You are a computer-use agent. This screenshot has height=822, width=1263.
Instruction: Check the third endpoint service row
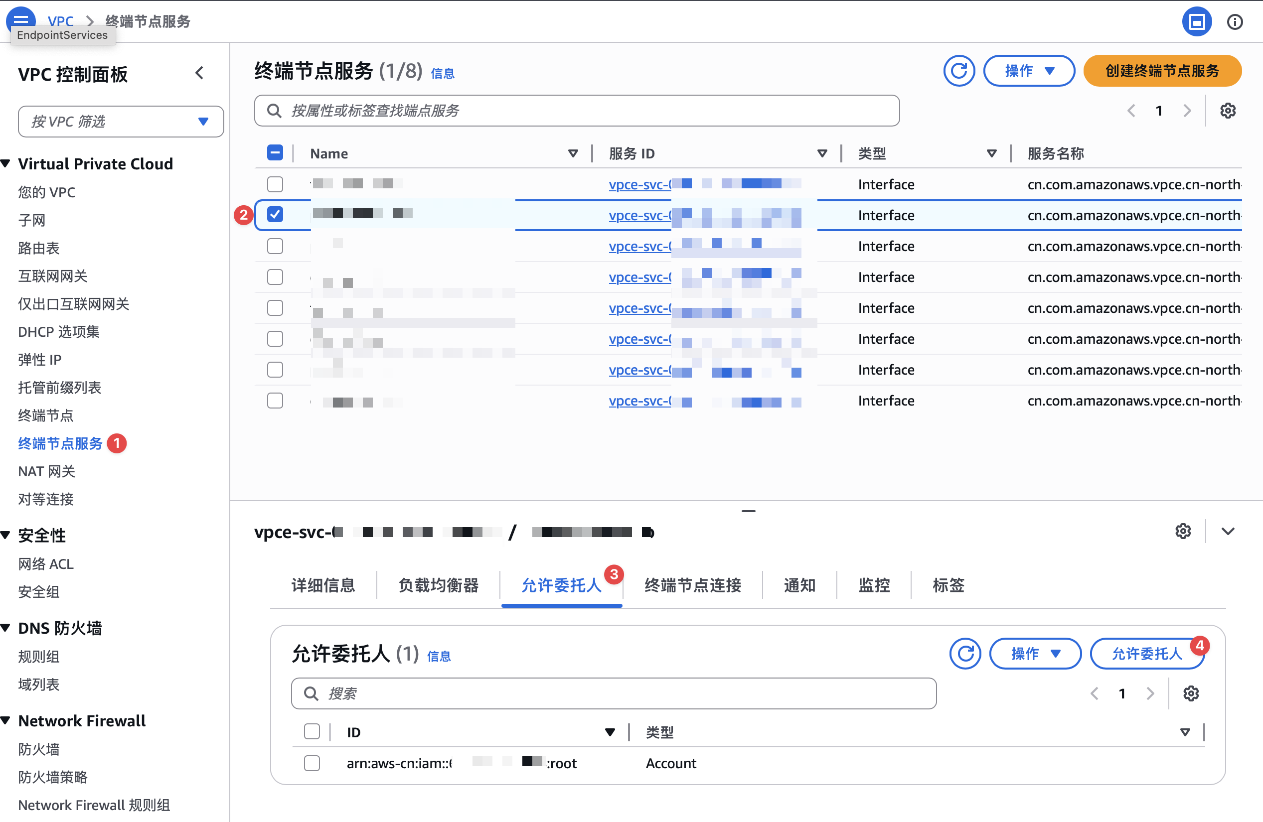275,246
